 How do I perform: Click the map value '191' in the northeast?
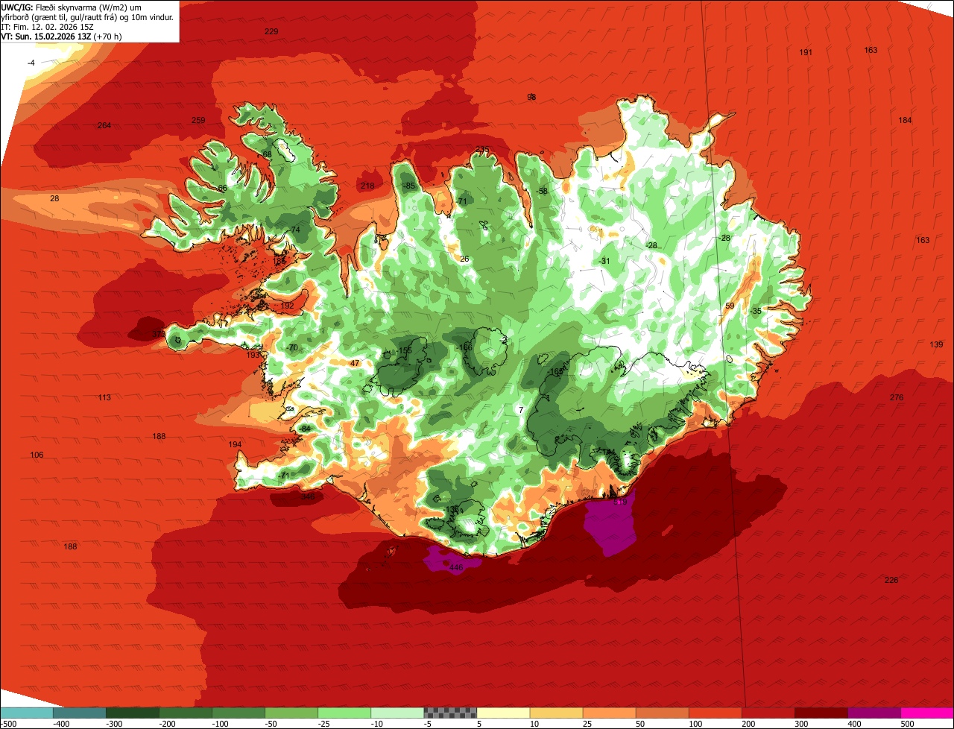806,52
